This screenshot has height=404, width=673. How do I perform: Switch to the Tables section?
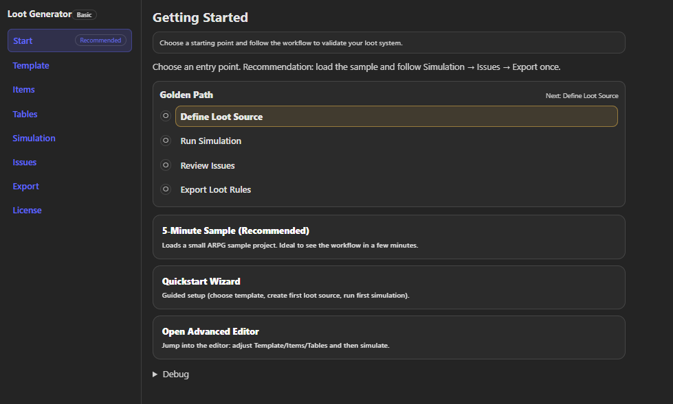tap(25, 115)
